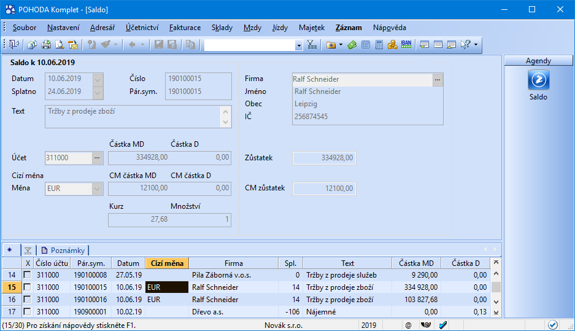The width and height of the screenshot is (575, 331).
Task: Click the asterisk tab in the table panel
Action: point(10,251)
